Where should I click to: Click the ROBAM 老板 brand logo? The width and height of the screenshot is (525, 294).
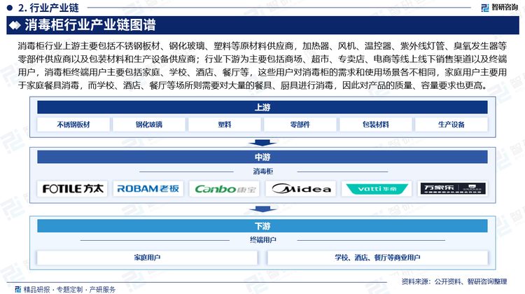148,189
